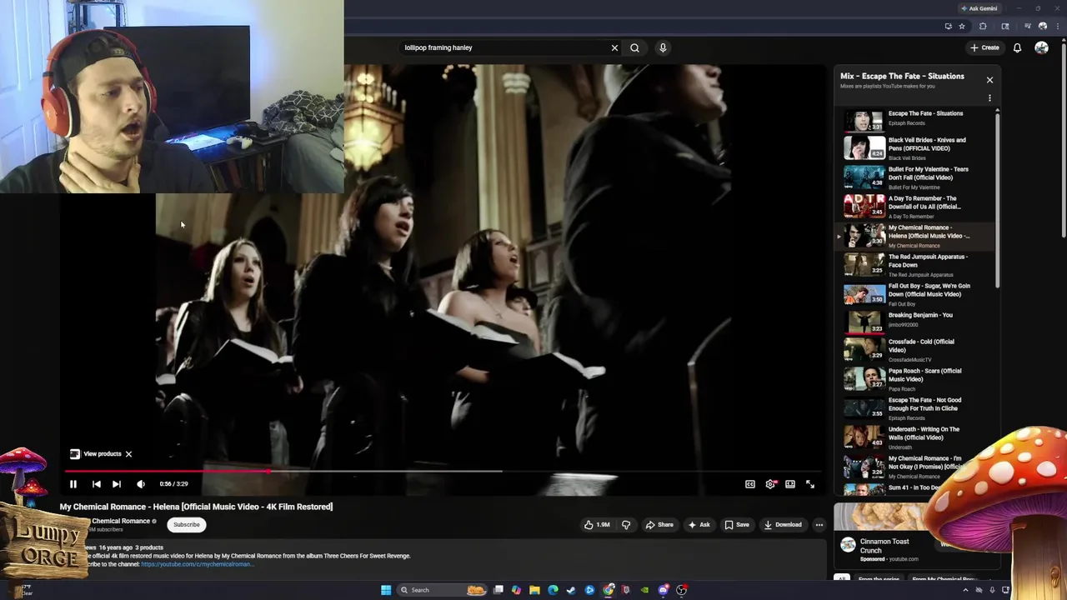Click the Ask button
This screenshot has height=600, width=1067.
coord(699,525)
